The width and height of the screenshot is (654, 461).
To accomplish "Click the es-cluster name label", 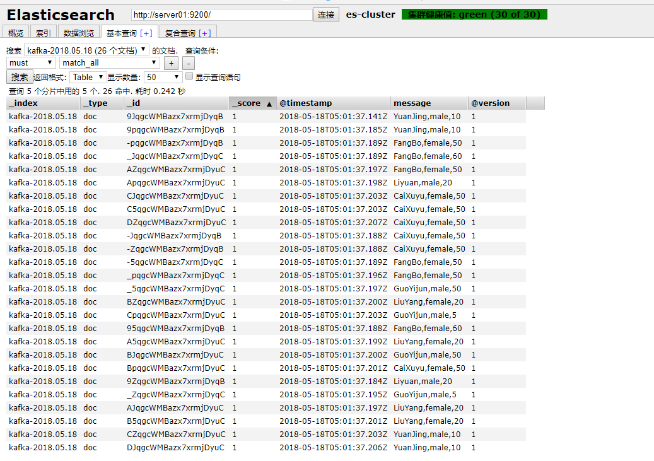I will [x=370, y=15].
